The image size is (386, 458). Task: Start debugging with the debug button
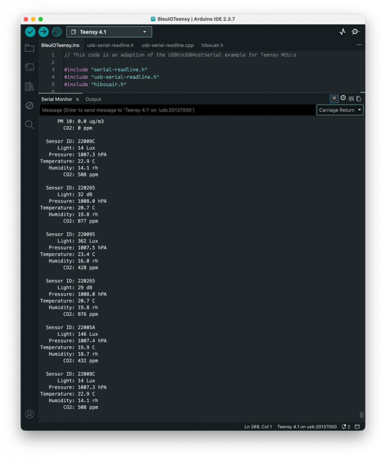click(57, 32)
